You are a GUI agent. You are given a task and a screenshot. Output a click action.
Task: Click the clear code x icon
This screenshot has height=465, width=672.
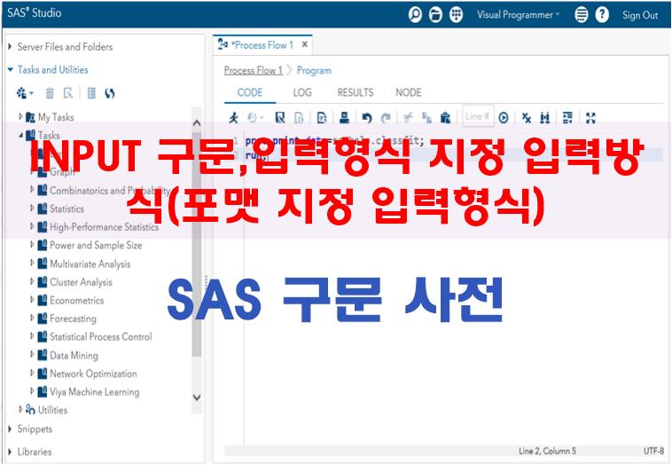coord(527,117)
